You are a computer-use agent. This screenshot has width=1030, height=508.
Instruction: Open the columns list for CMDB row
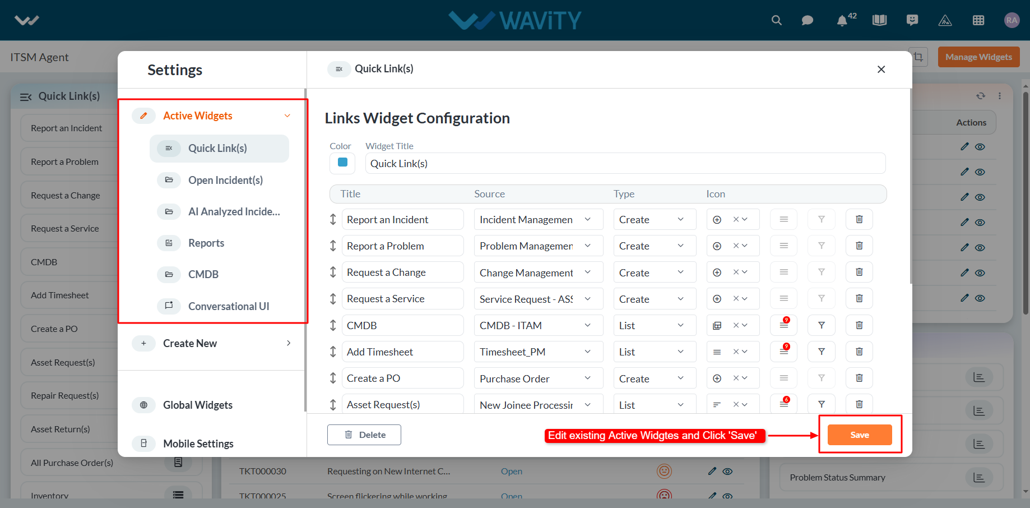click(784, 325)
